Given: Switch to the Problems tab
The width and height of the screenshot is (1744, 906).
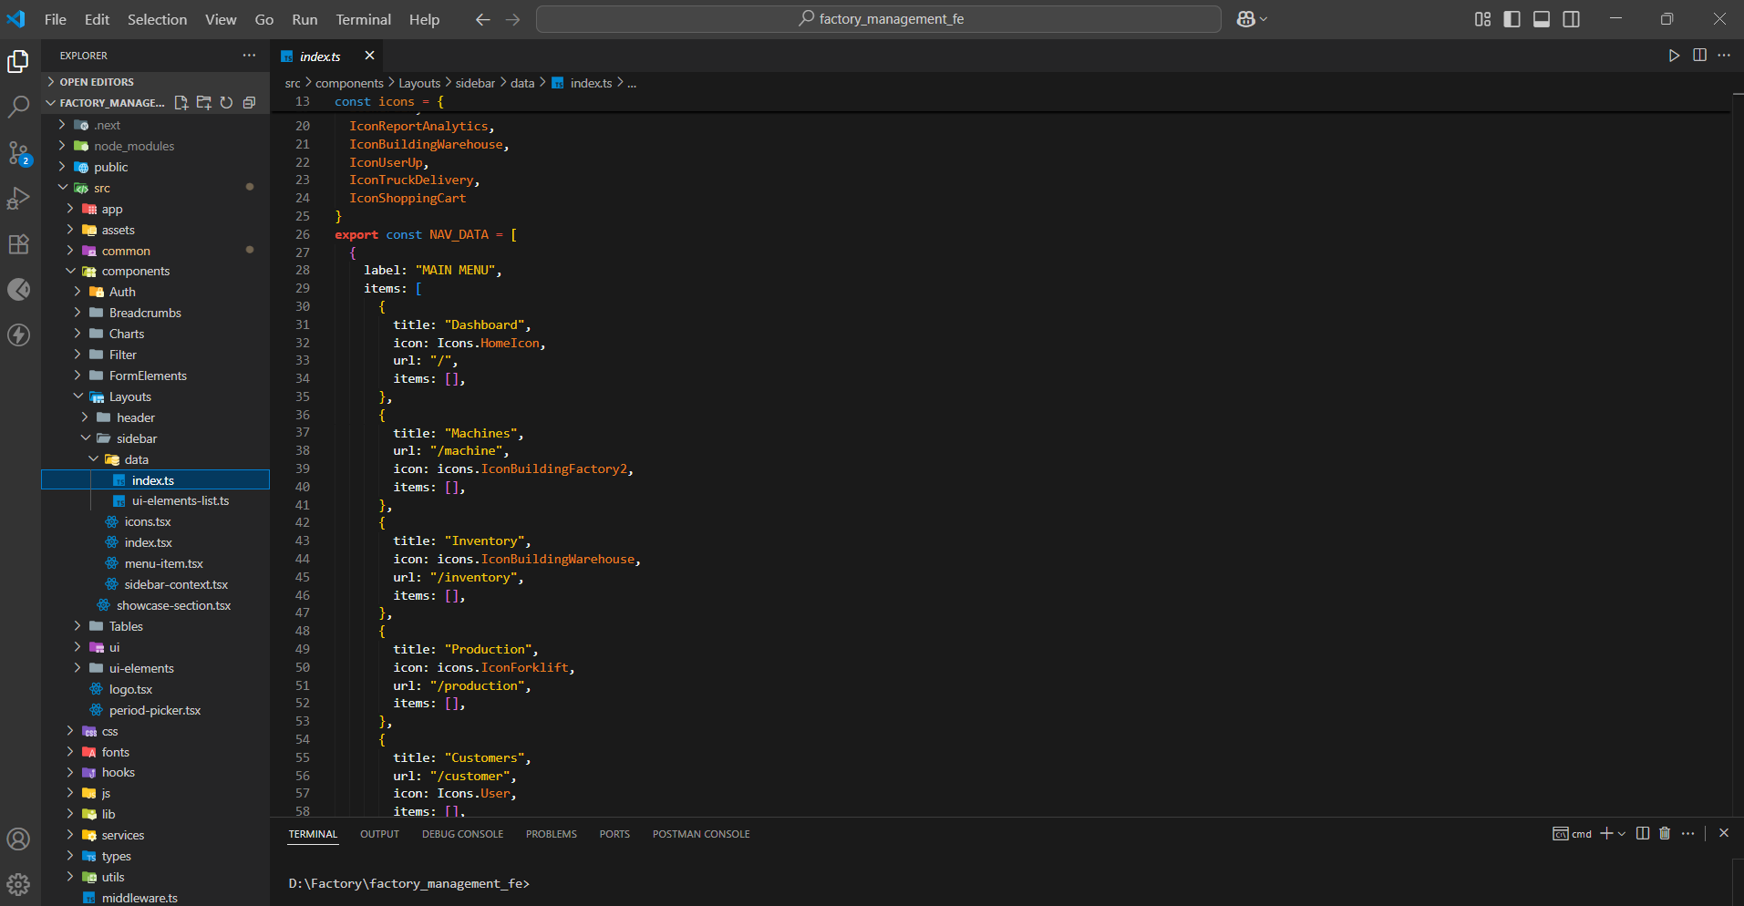Looking at the screenshot, I should [x=551, y=834].
